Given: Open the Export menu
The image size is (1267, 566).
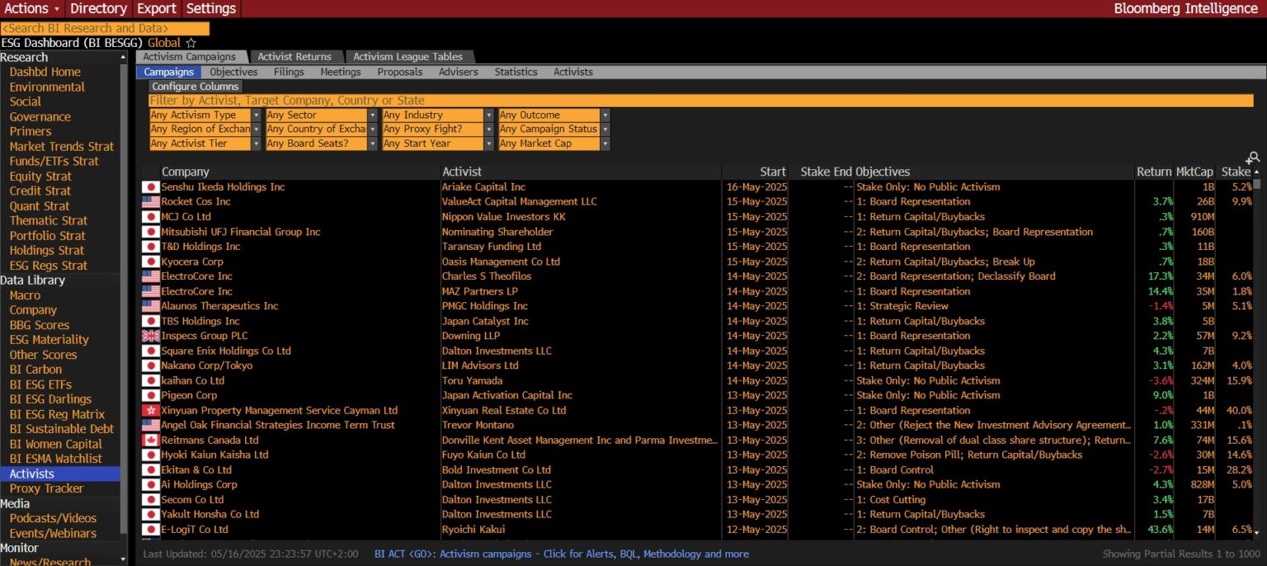Looking at the screenshot, I should pos(157,8).
